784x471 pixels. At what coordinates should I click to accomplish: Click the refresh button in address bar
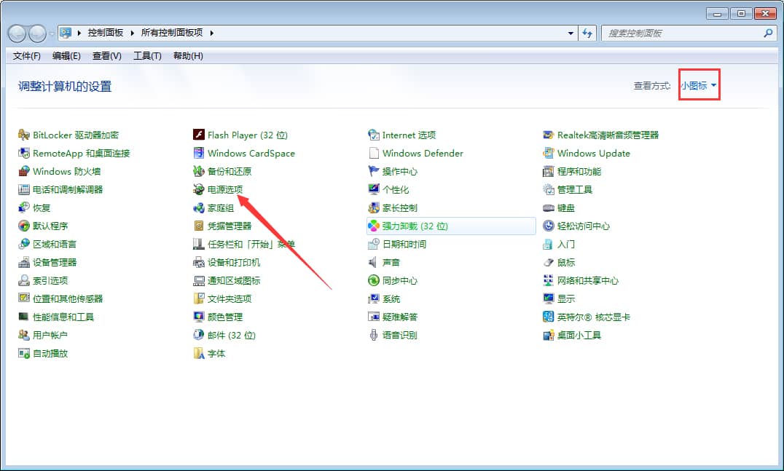587,32
